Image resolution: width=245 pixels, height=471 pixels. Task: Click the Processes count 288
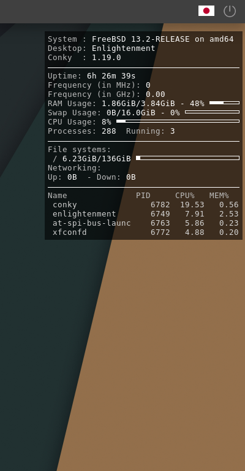tap(109, 131)
